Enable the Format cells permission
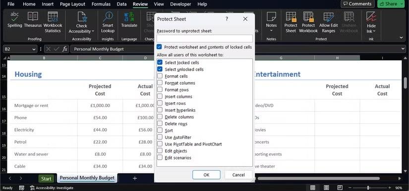 (x=160, y=76)
